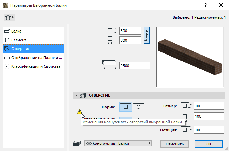This screenshot has height=151, width=229.
Task: Select the Сегмент page in the sidebar
Action: pos(34,40)
